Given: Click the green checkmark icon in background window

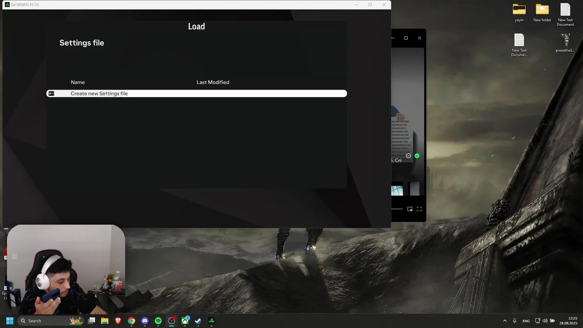Looking at the screenshot, I should click(417, 156).
